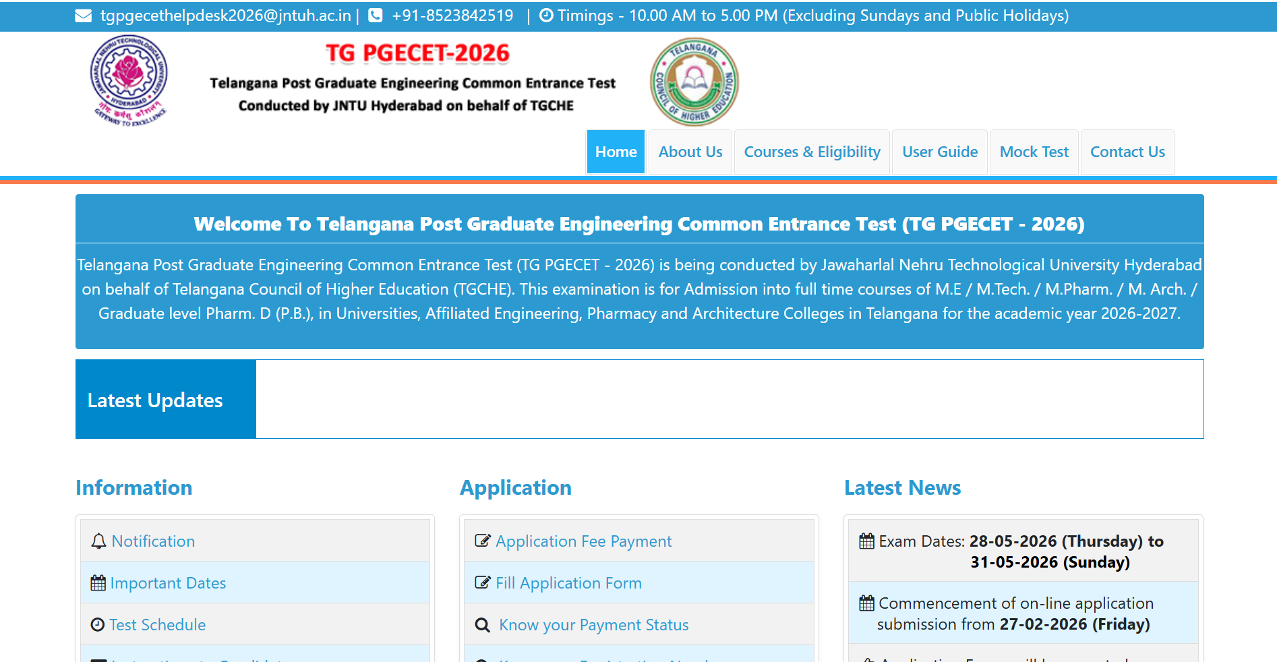
Task: Click the Telangana Council of Higher Education logo
Action: 694,81
